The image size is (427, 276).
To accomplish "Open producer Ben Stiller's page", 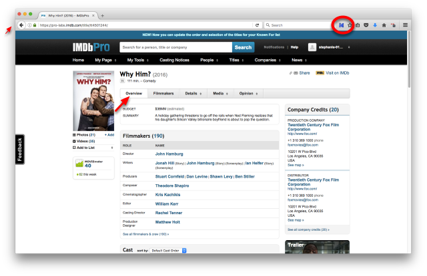I will (245, 177).
